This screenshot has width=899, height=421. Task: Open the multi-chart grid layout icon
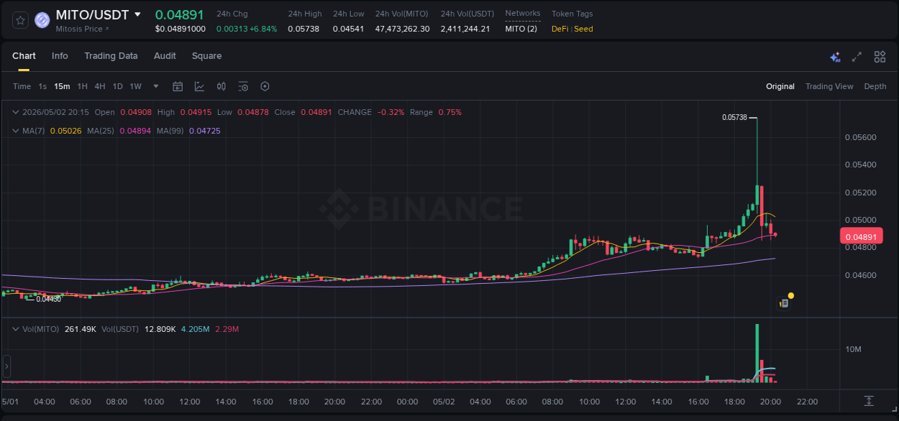pos(880,57)
